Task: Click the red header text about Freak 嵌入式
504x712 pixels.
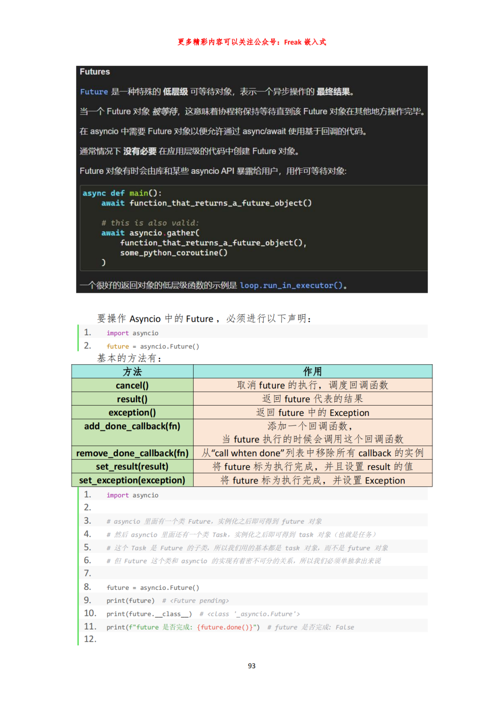Action: click(x=252, y=42)
